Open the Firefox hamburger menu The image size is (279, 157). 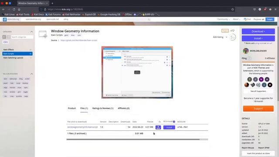pos(275,9)
